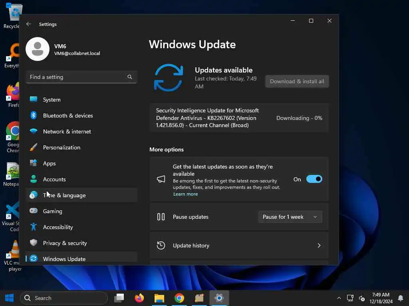Screen dimensions: 409x306
Task: Choose Accounts from navigation list
Action: pyautogui.click(x=81, y=179)
